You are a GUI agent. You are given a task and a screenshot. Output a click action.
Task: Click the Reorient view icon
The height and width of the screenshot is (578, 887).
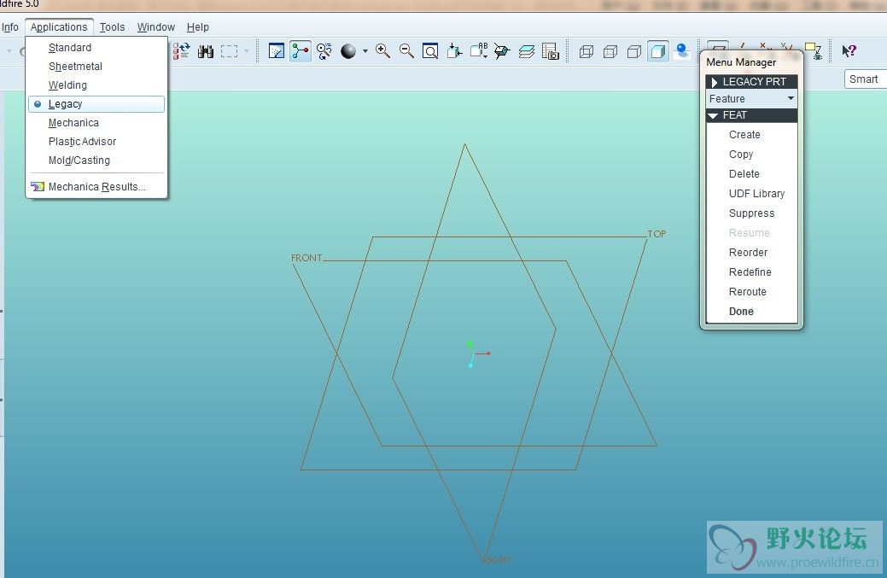[x=454, y=51]
